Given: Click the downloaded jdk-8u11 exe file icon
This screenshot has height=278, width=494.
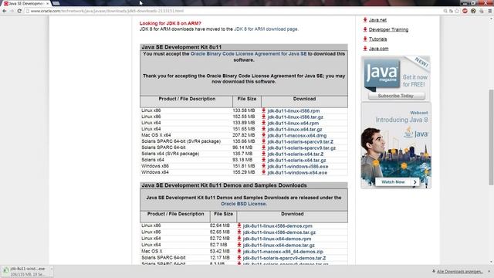Looking at the screenshot, I should (x=5, y=271).
